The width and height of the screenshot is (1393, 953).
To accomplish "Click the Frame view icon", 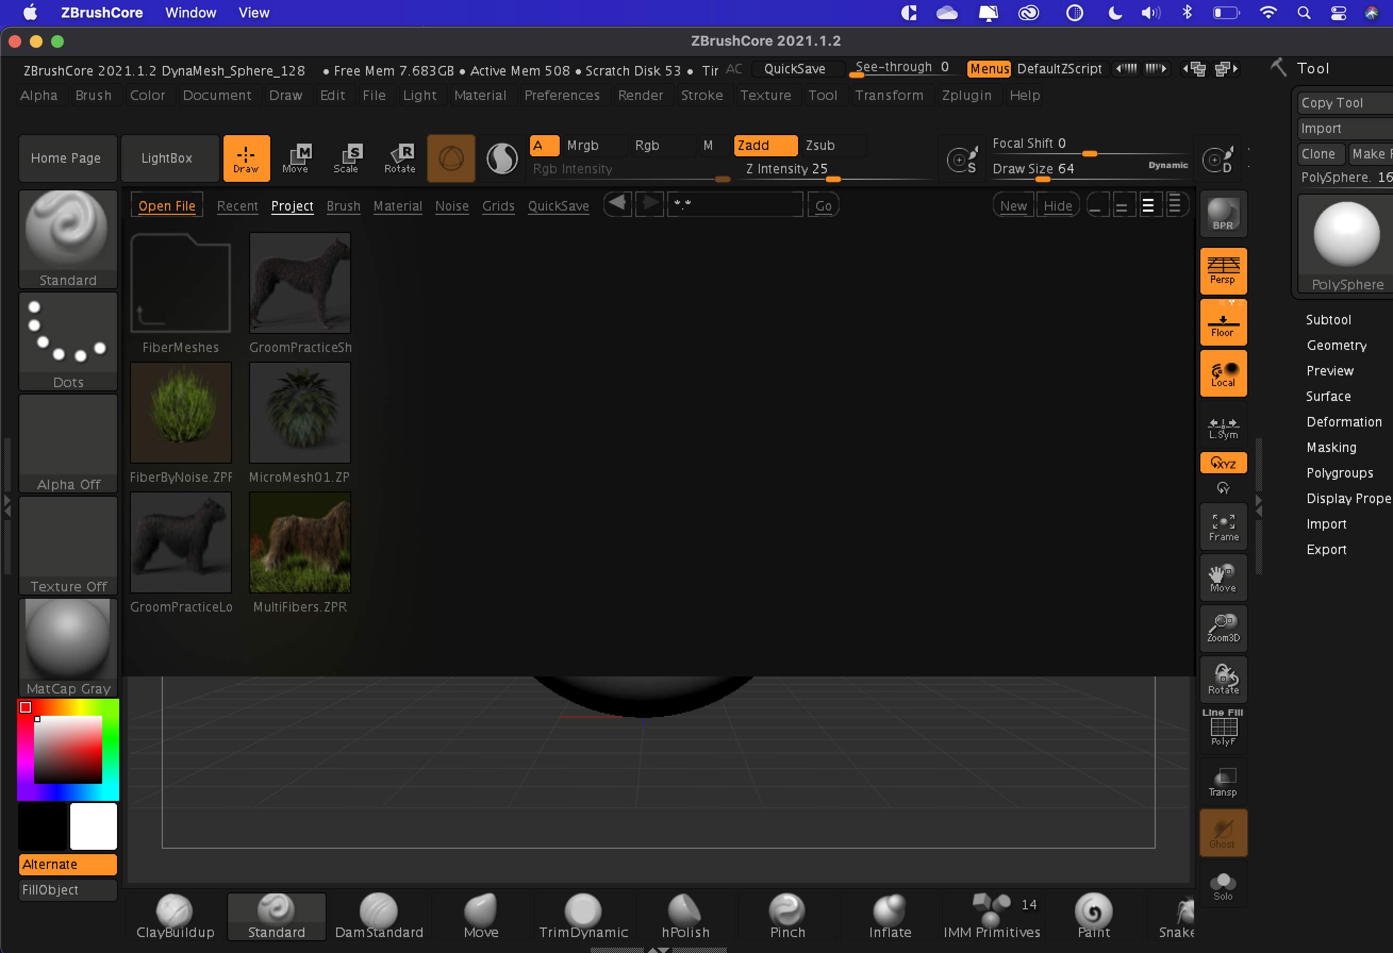I will (x=1223, y=527).
